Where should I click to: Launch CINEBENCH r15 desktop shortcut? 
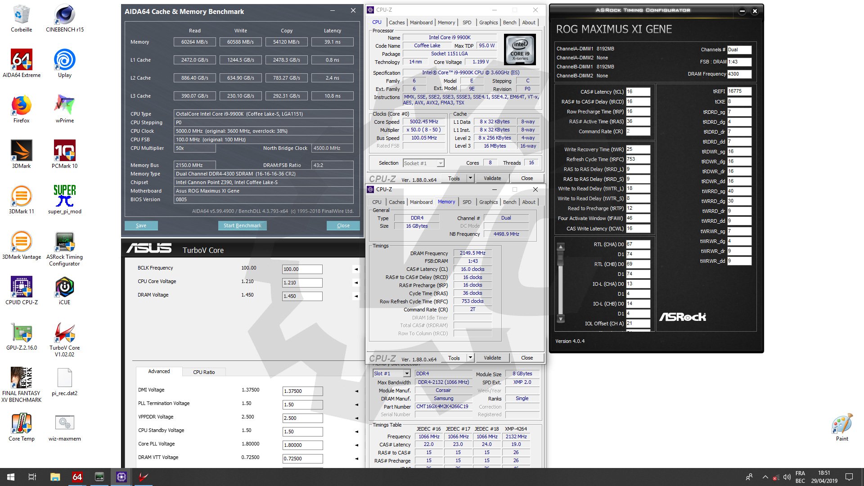click(65, 18)
